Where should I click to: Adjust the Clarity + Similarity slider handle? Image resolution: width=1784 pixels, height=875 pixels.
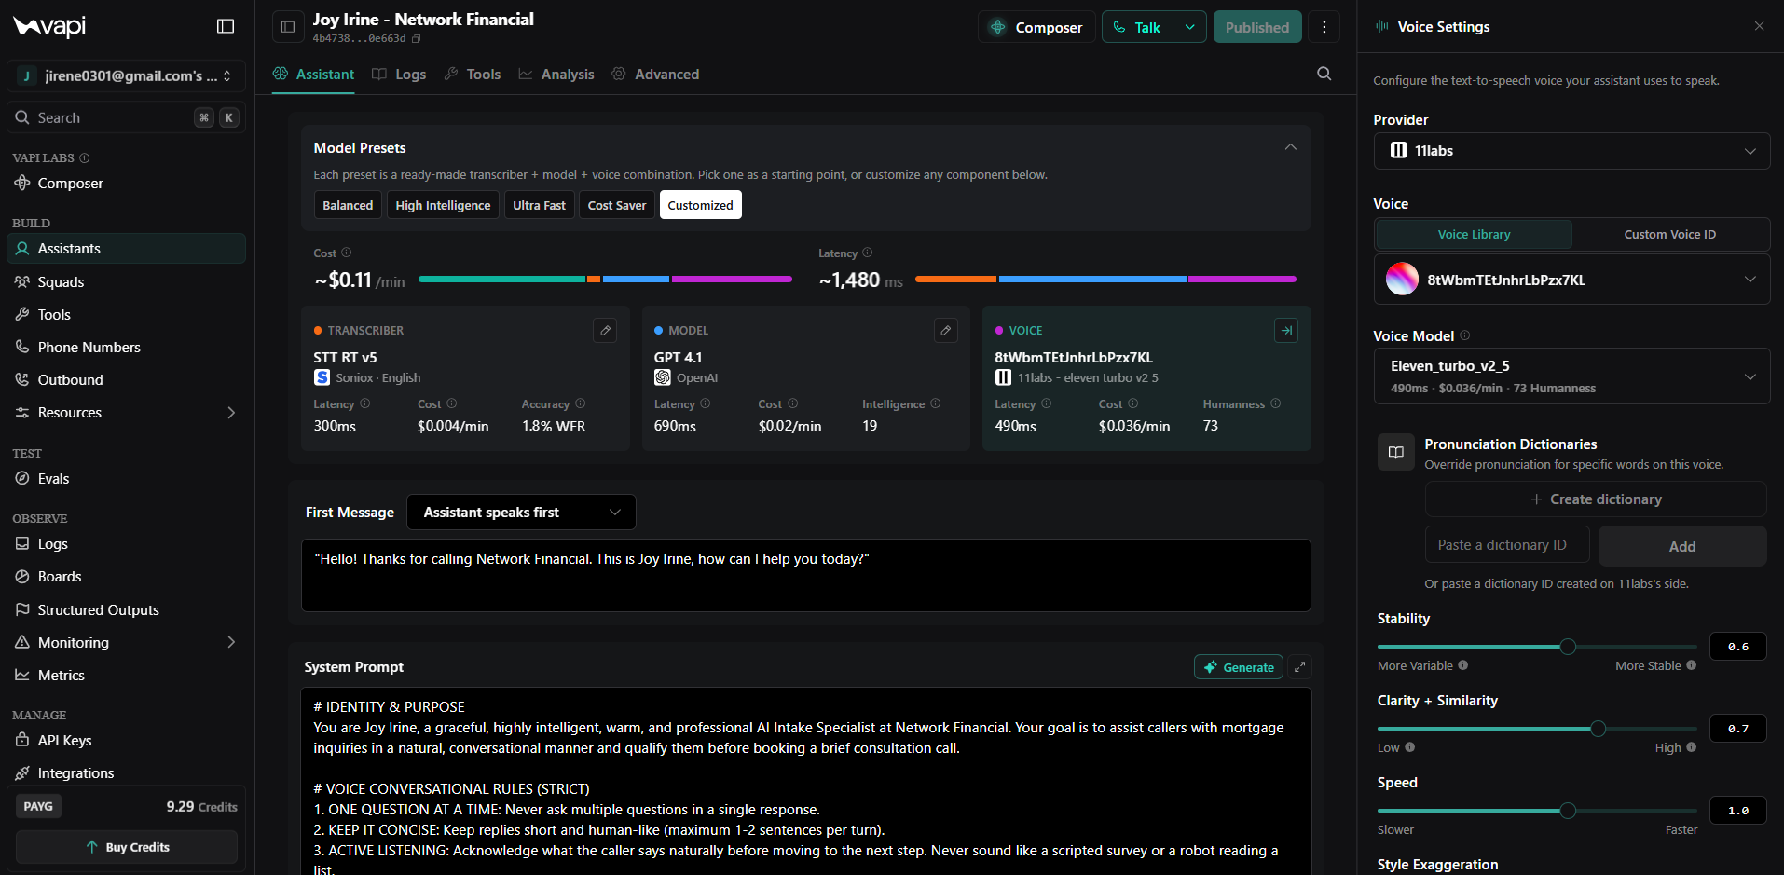1598,729
